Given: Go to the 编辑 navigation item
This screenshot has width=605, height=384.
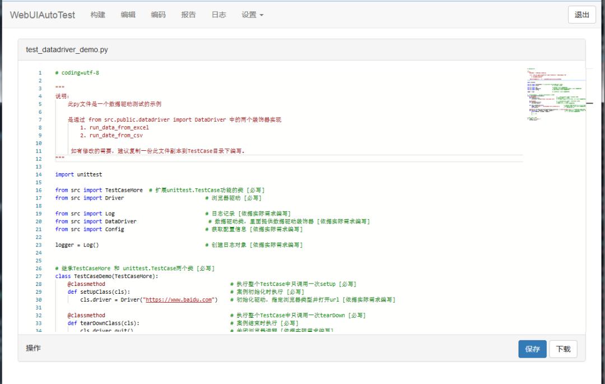Looking at the screenshot, I should tap(128, 15).
